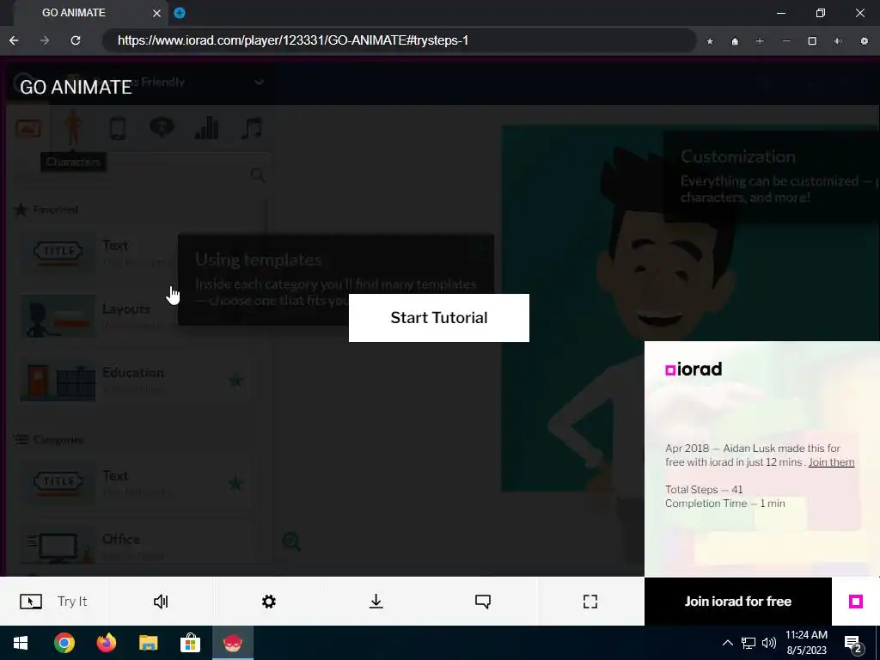Viewport: 880px width, 660px height.
Task: Enter fullscreen with the expand icon
Action: (590, 602)
